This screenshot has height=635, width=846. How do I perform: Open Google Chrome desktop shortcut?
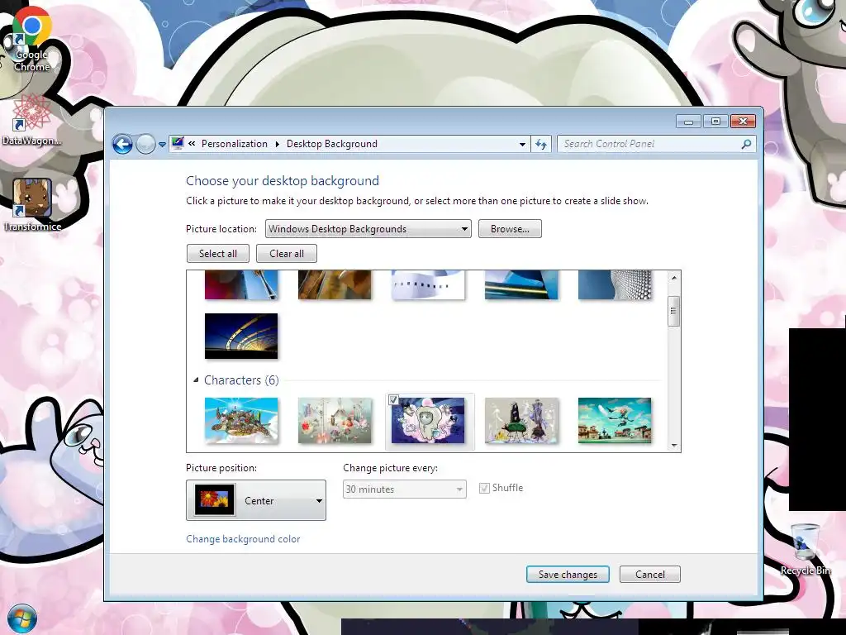coord(32,41)
